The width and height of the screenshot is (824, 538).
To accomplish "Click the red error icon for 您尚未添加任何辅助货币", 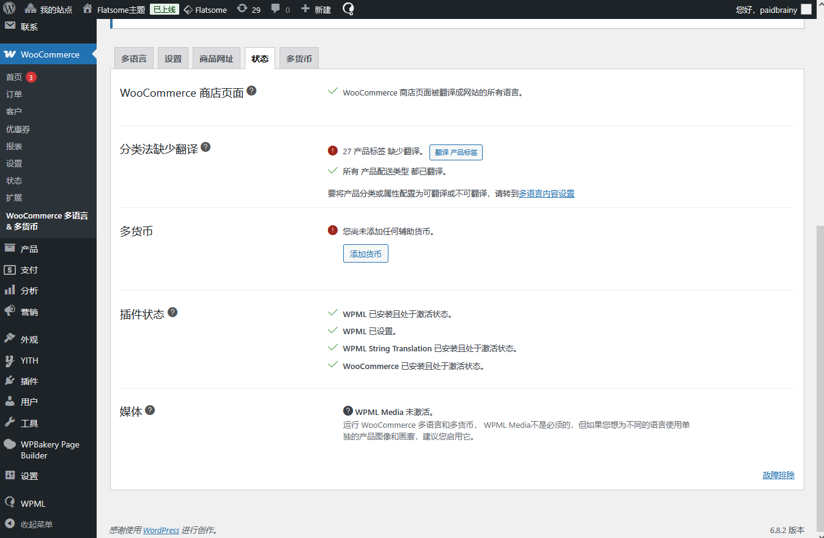I will (333, 230).
